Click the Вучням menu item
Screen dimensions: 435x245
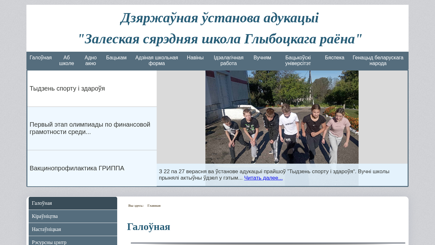coord(262,58)
